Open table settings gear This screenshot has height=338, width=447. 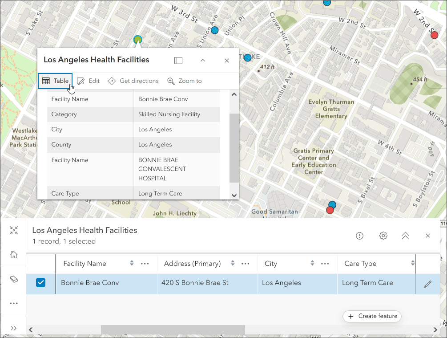pyautogui.click(x=383, y=236)
